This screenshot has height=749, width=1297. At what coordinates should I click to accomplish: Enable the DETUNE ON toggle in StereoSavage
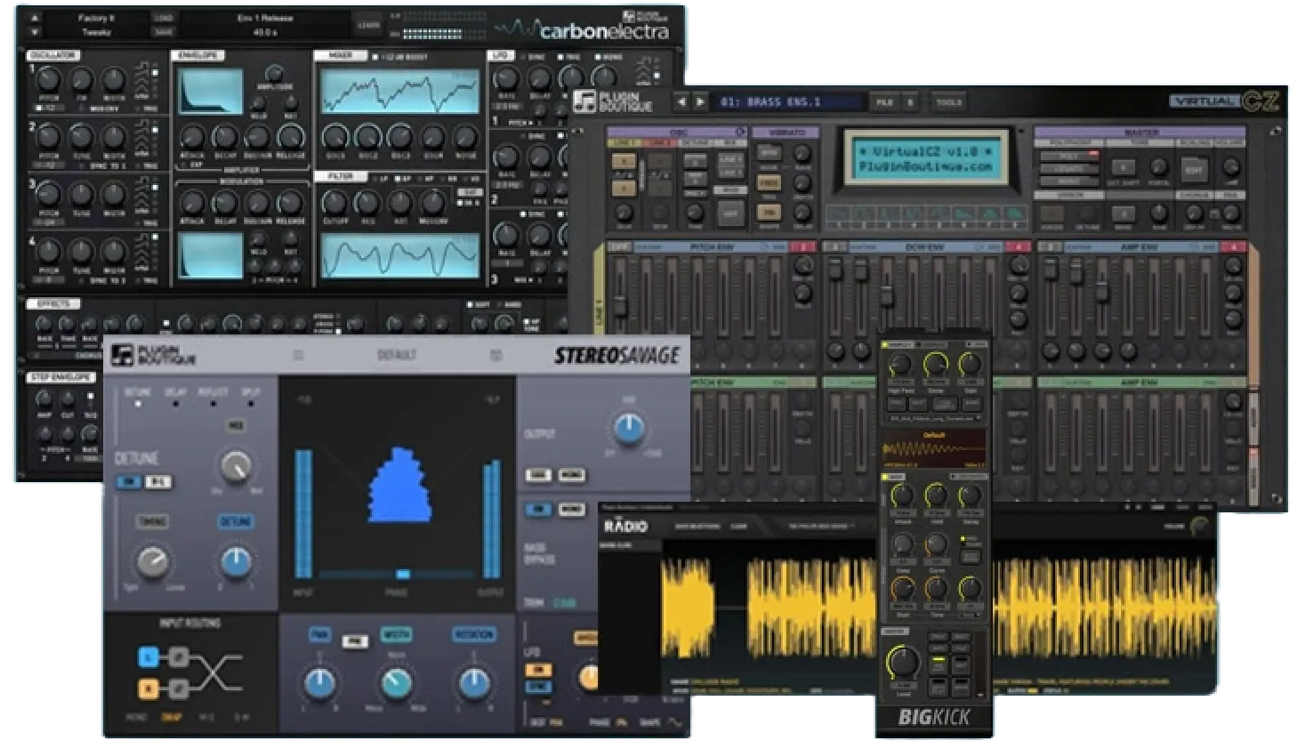click(x=126, y=481)
